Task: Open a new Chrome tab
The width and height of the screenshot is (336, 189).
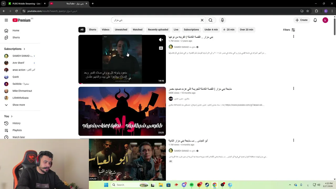Action: tap(93, 4)
